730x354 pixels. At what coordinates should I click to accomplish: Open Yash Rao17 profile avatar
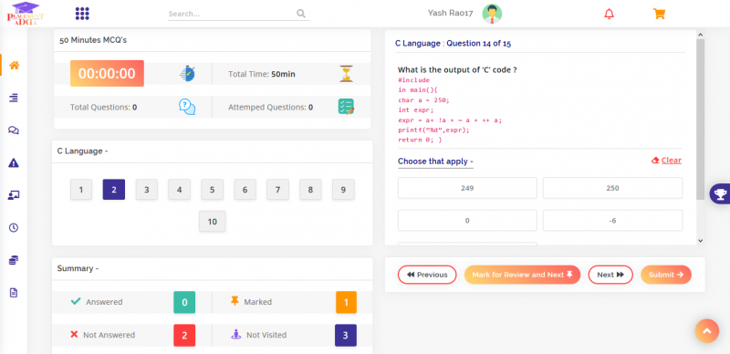(x=492, y=14)
